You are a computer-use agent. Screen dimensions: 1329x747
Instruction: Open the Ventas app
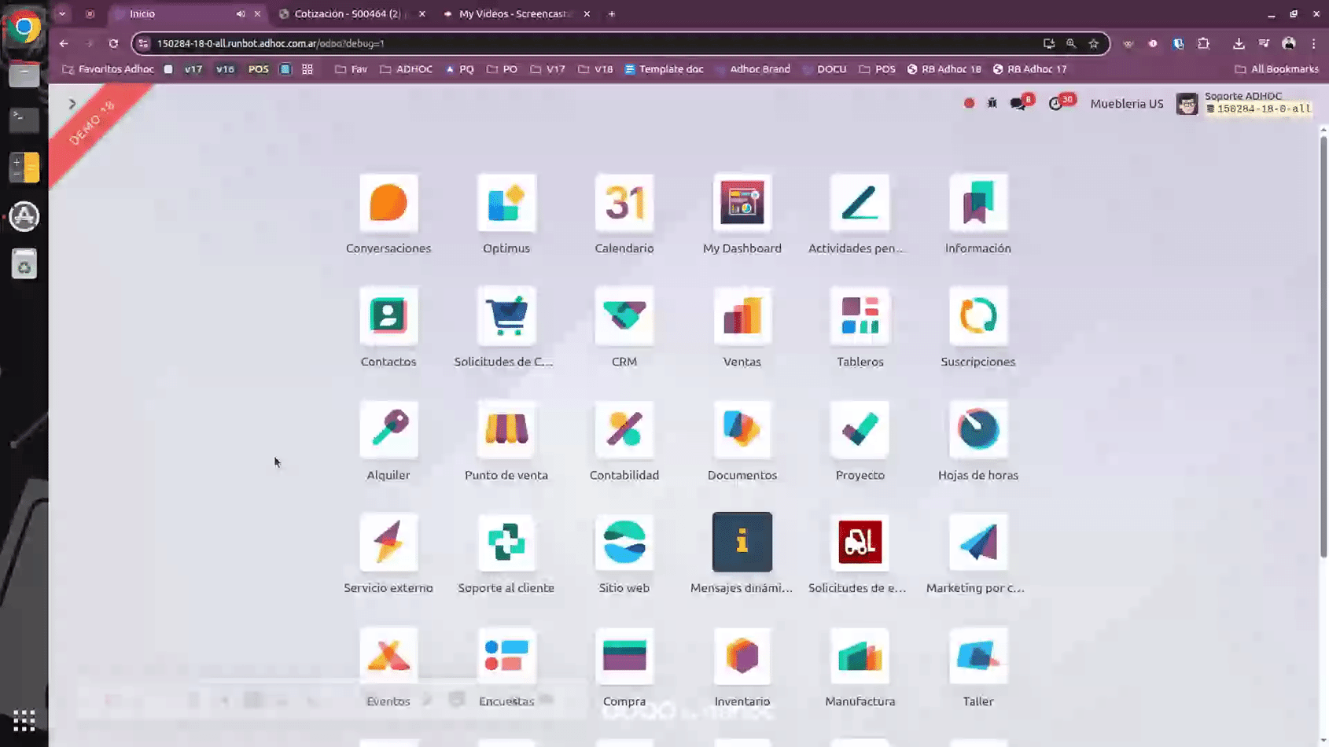click(x=742, y=317)
